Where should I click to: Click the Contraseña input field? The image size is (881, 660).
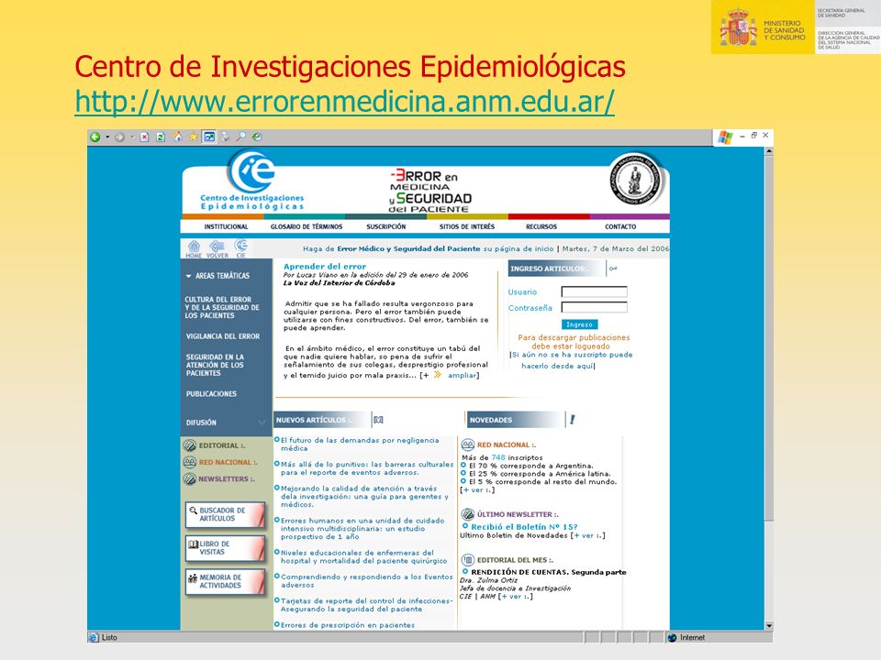[595, 308]
